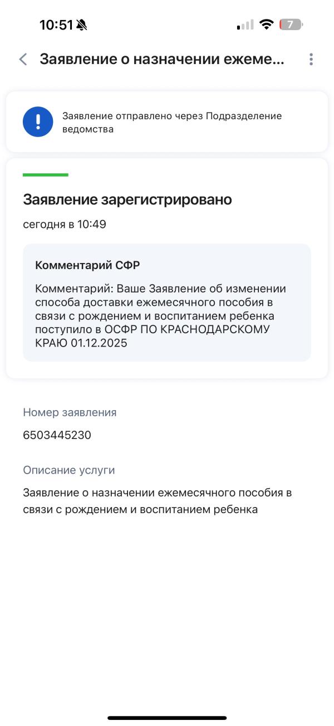Tap the status bar clock showing 10:51
This screenshot has width=334, height=726.
tap(56, 25)
